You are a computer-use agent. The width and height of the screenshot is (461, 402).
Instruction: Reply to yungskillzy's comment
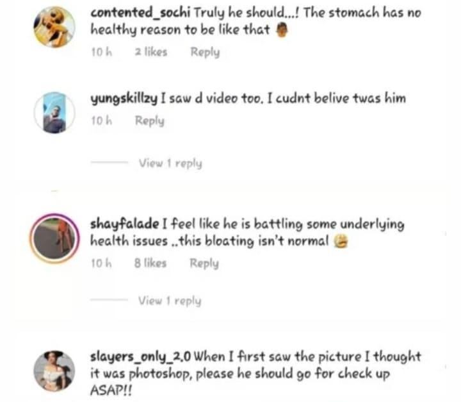(149, 121)
